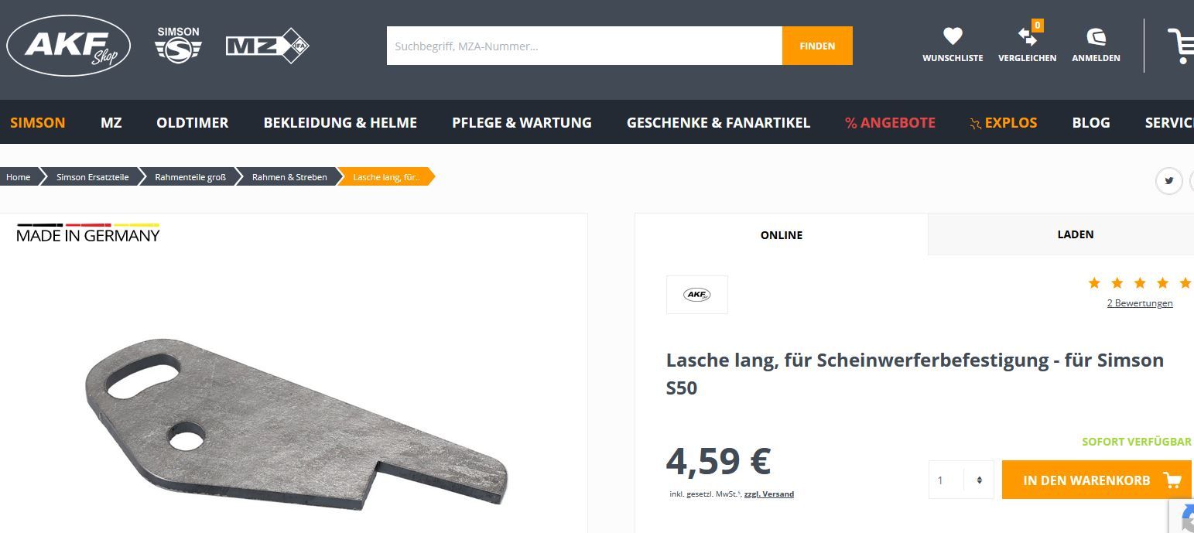Image resolution: width=1194 pixels, height=533 pixels.
Task: Open the % ANGEBOTE menu
Action: 890,122
